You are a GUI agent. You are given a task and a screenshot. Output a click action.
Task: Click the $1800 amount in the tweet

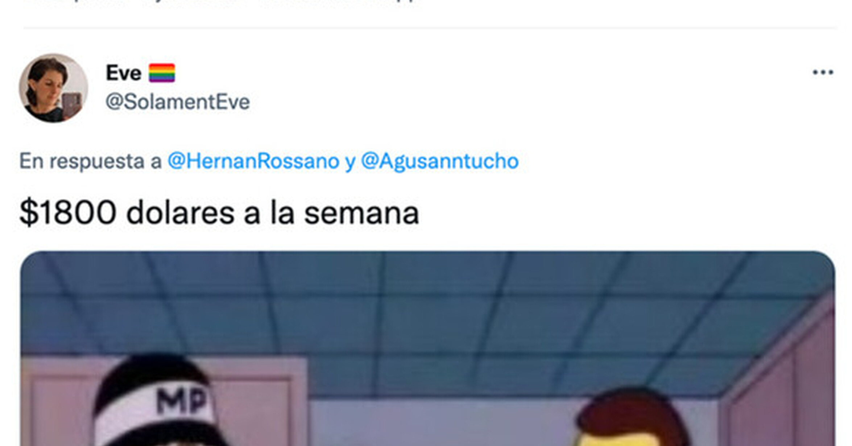(68, 213)
